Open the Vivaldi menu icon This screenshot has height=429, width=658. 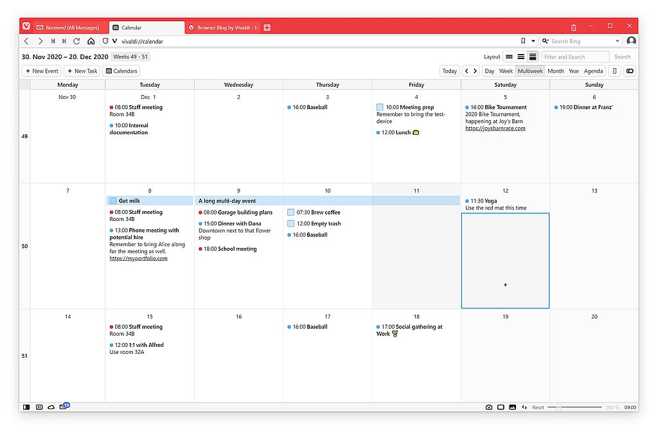click(26, 26)
